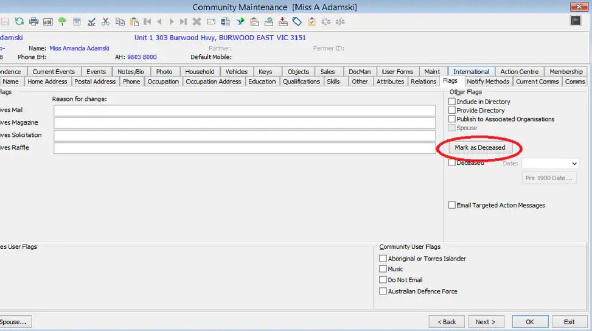Click the clipboard card icon after green arrow

[x=254, y=22]
